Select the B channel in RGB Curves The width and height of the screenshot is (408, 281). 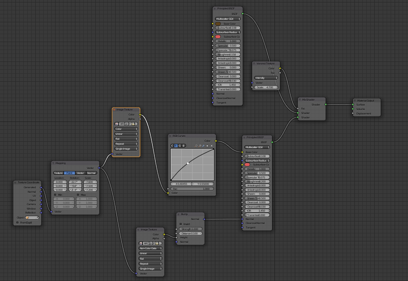coord(184,146)
